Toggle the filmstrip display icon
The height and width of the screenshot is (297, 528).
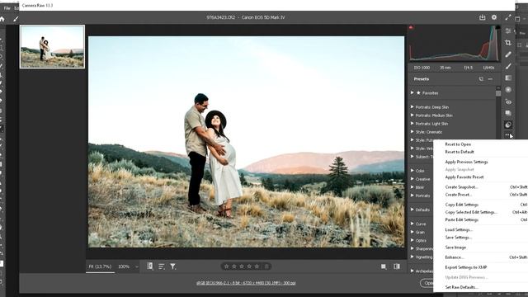150,266
